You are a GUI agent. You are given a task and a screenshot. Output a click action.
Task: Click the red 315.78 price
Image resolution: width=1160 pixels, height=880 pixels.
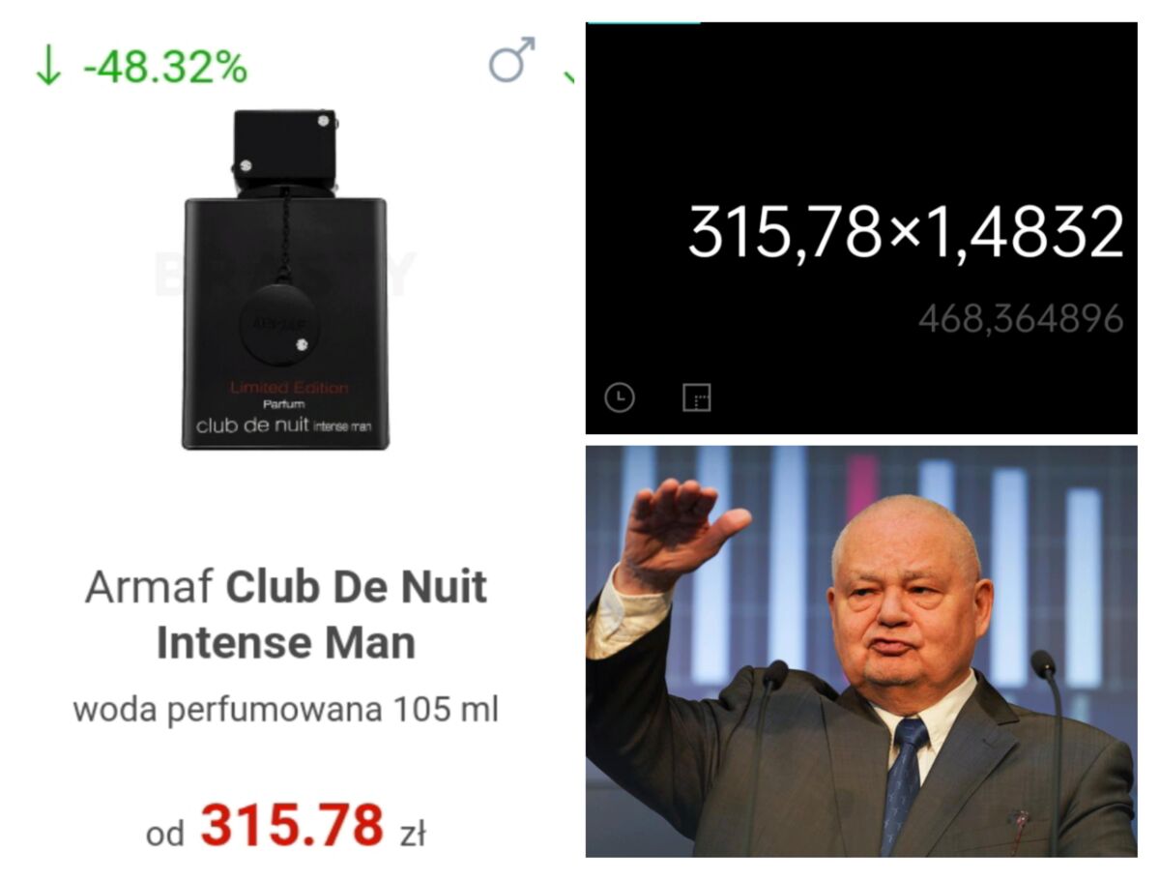pyautogui.click(x=292, y=826)
